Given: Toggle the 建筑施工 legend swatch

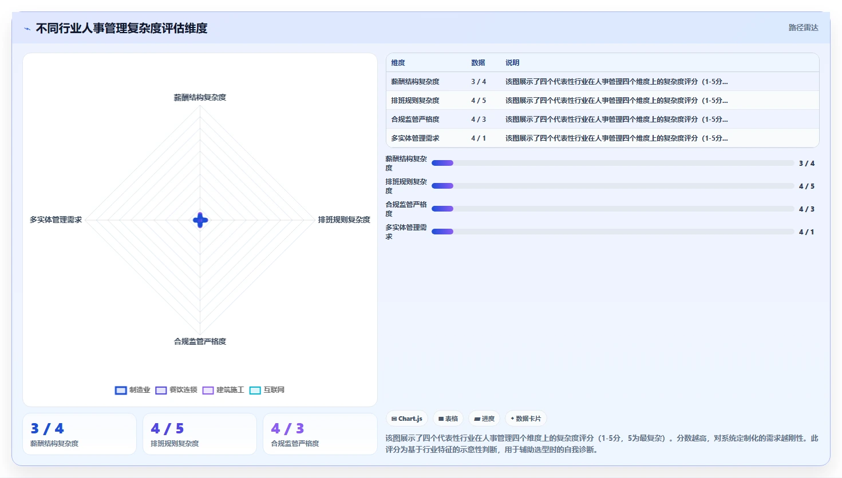Looking at the screenshot, I should pyautogui.click(x=208, y=391).
